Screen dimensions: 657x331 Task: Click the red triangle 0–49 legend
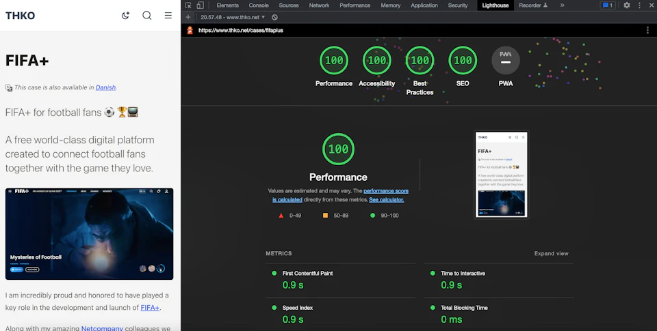coord(290,215)
